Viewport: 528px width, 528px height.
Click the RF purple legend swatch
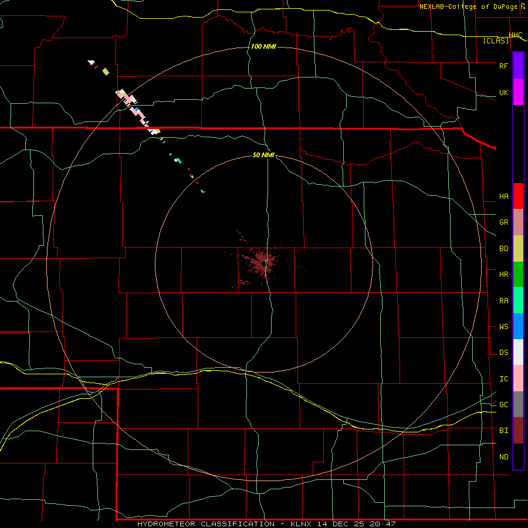518,66
